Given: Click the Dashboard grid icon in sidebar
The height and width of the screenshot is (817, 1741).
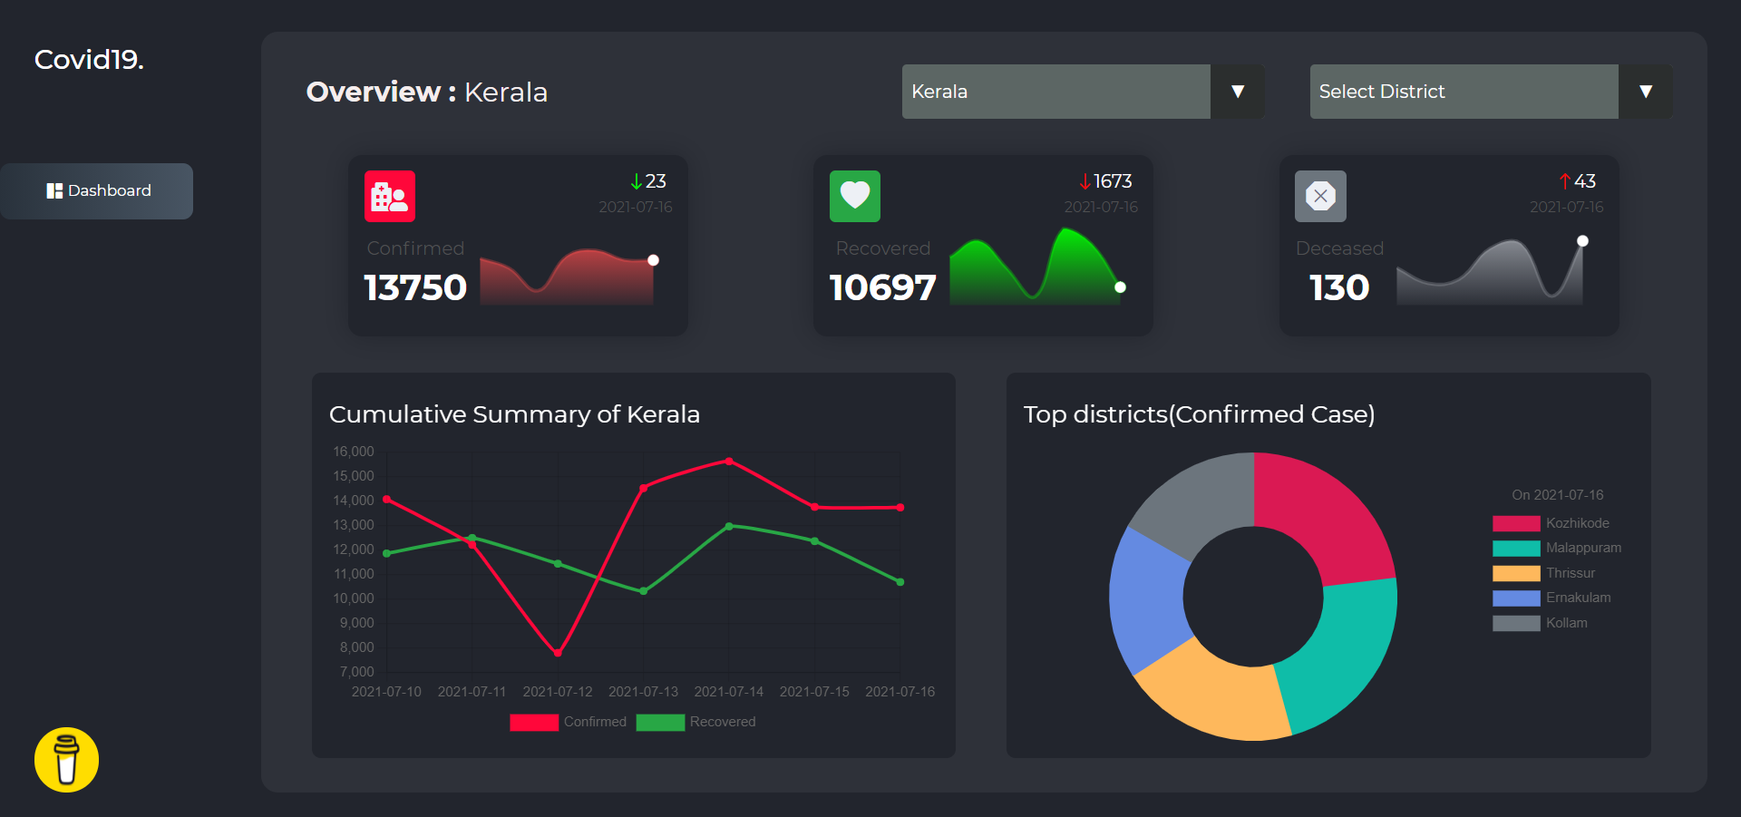Looking at the screenshot, I should [54, 190].
